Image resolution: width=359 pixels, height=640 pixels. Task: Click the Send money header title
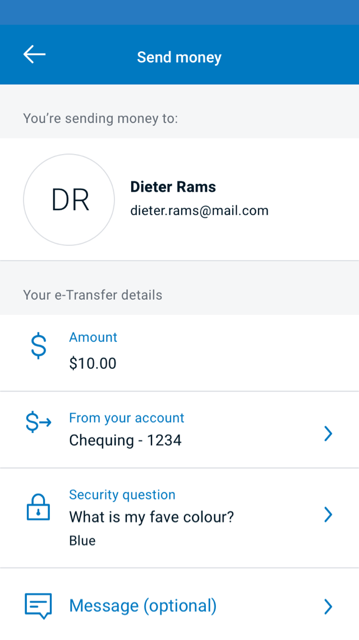coord(179,57)
